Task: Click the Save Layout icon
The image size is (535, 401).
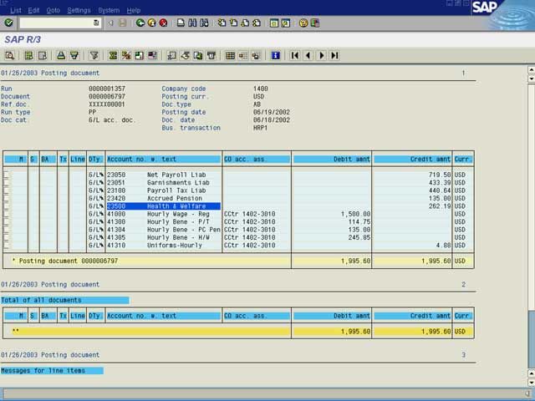Action: [x=257, y=55]
